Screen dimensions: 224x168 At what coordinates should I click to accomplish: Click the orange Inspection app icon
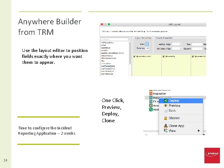(x=151, y=94)
